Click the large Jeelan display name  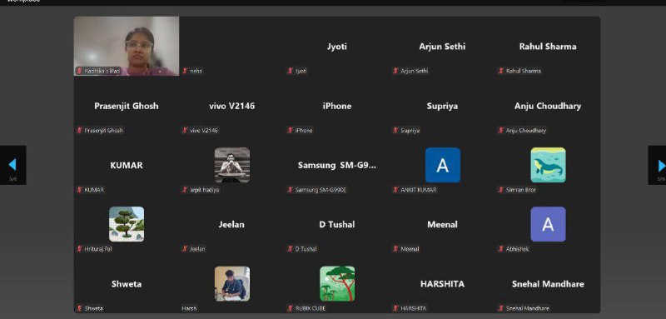pos(231,224)
